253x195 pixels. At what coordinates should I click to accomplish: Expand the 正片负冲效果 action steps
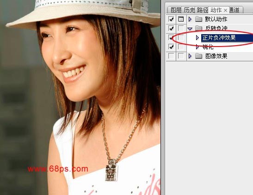197,38
